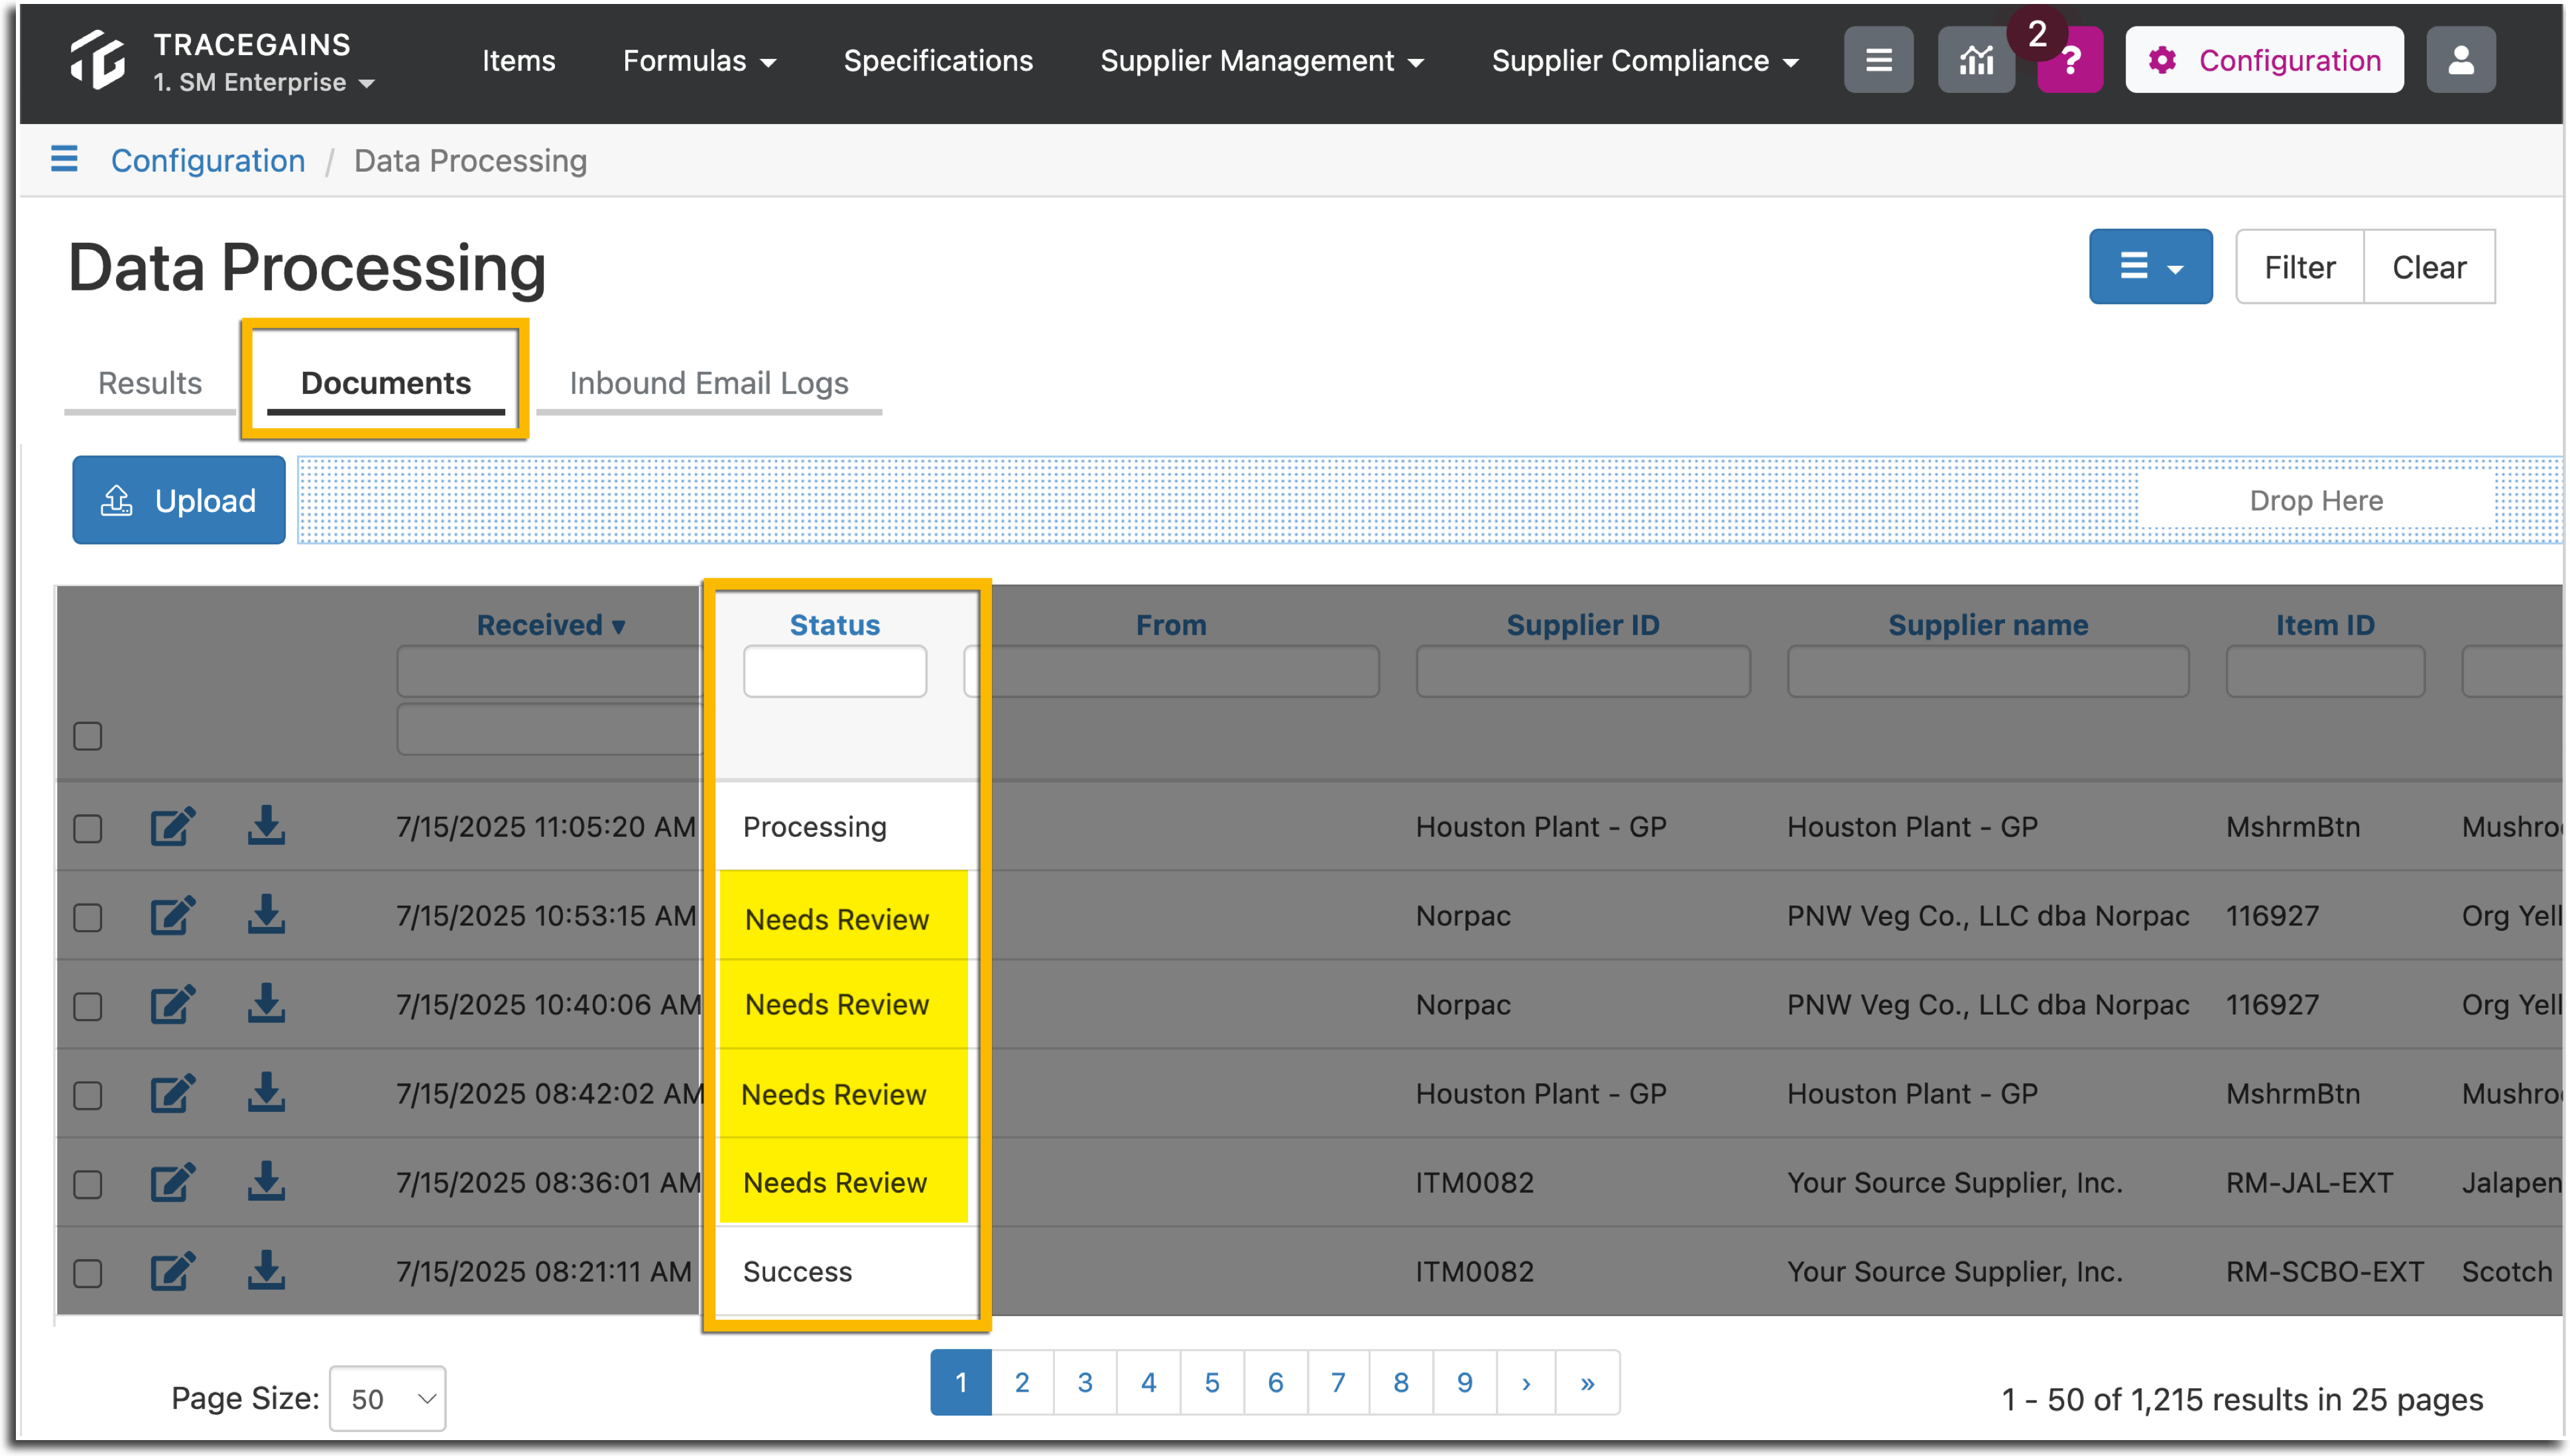Image resolution: width=2570 pixels, height=1456 pixels.
Task: Focus the Supplier ID filter input field
Action: 1583,671
